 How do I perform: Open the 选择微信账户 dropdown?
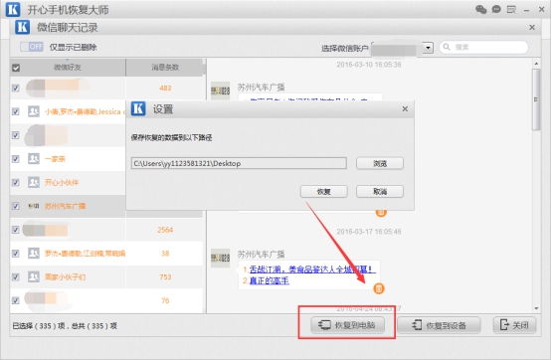click(428, 48)
